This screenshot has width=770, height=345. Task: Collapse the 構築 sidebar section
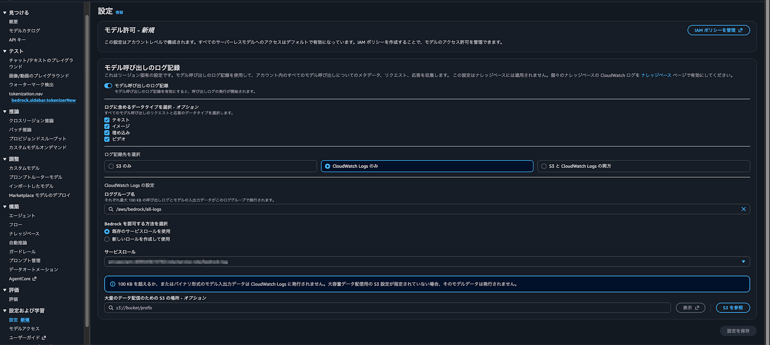click(x=5, y=207)
